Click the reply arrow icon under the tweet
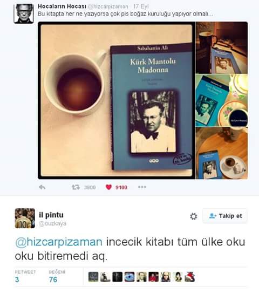The image size is (259, 293). [x=42, y=187]
